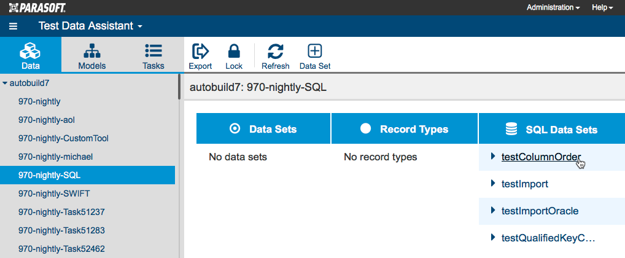
Task: Open the testQualifiedKeyC… link
Action: point(548,238)
